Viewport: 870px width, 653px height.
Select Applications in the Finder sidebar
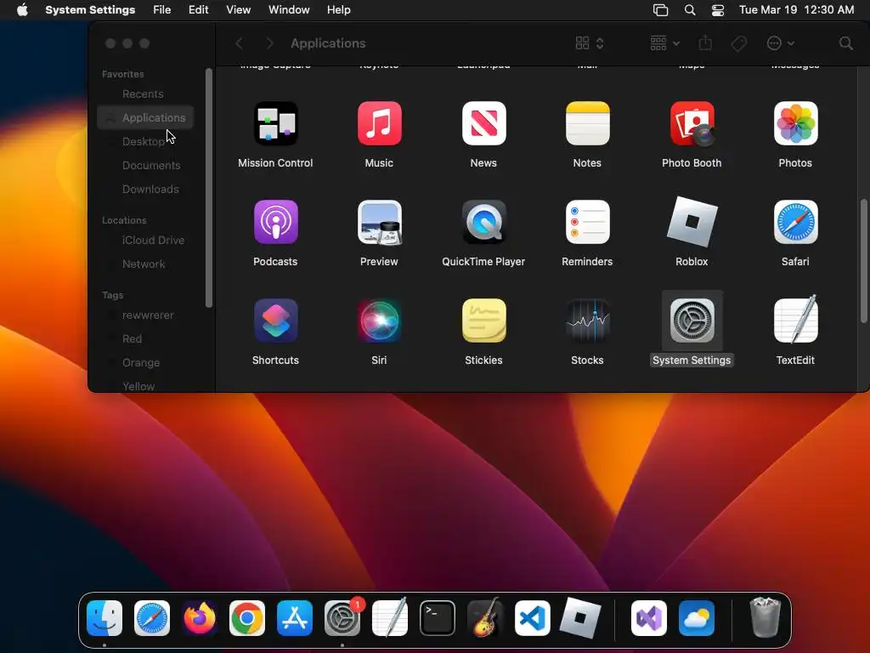pyautogui.click(x=145, y=117)
